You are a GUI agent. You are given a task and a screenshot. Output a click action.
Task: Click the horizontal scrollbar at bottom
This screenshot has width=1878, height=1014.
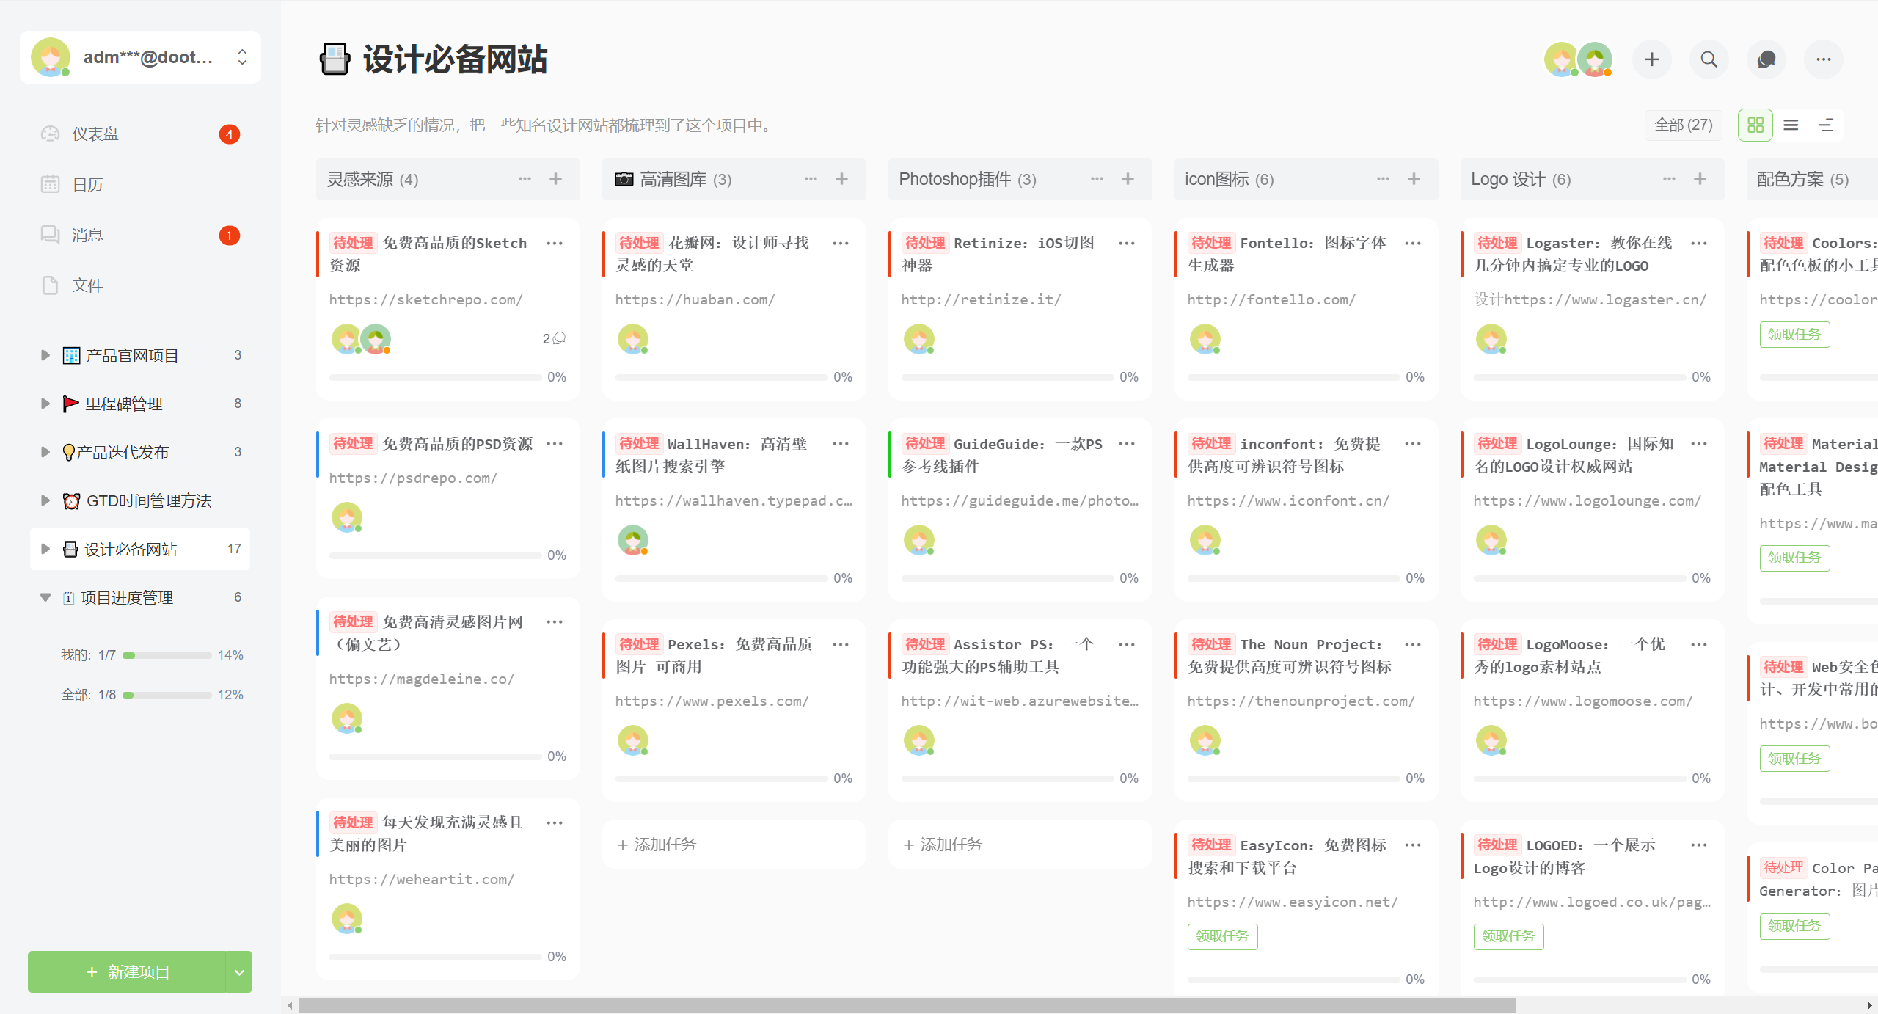coord(907,1005)
